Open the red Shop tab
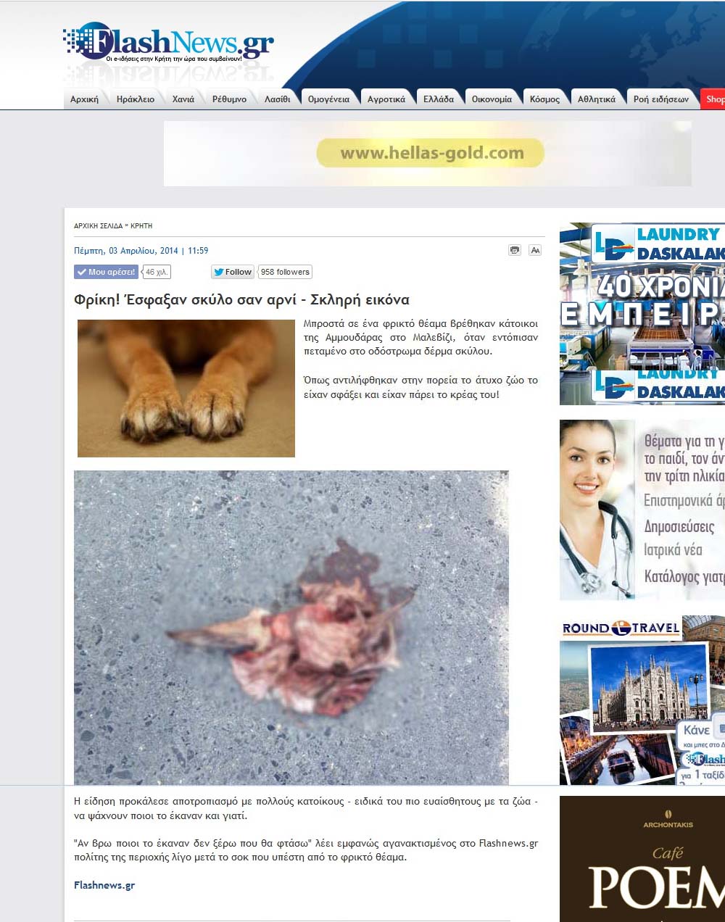This screenshot has width=725, height=922. 714,99
